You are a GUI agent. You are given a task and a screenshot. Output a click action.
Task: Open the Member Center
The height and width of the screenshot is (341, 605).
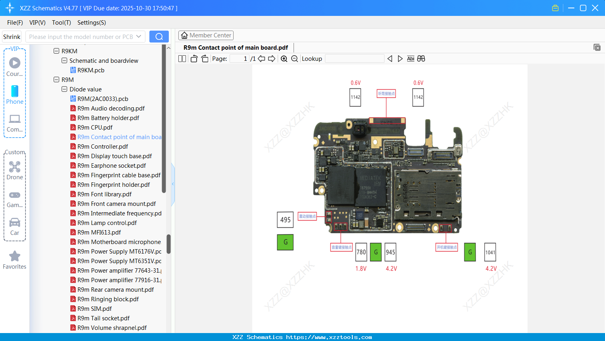click(206, 35)
